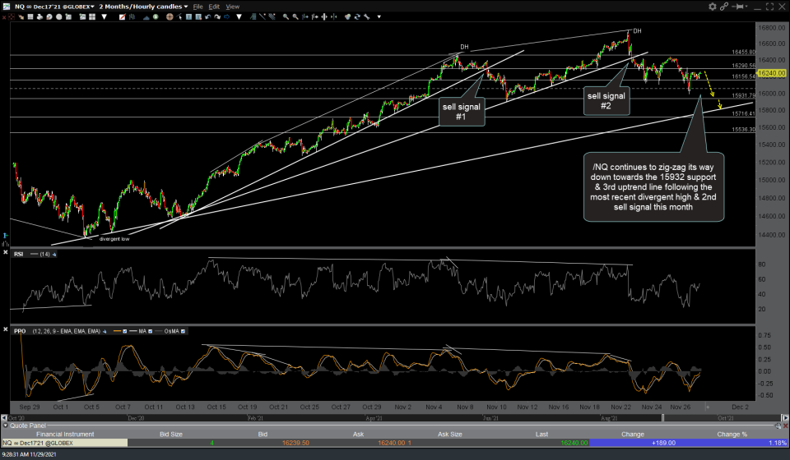The width and height of the screenshot is (790, 460).
Task: Click the pin window icon
Action: [x=739, y=7]
